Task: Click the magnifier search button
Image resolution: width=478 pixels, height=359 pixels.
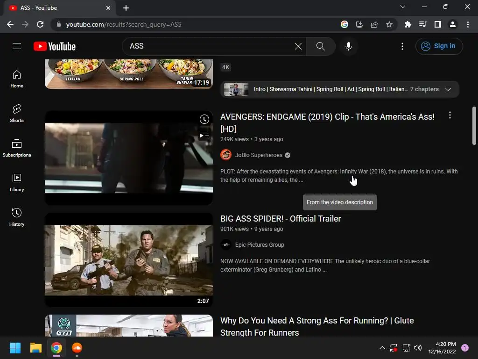Action: 320,46
